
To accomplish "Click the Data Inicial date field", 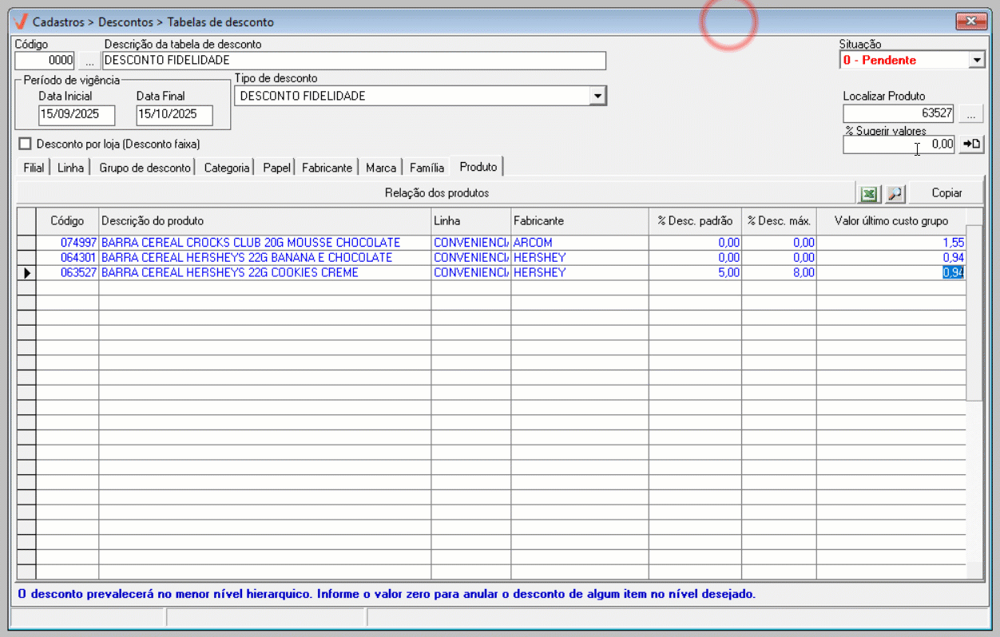I will (x=77, y=114).
